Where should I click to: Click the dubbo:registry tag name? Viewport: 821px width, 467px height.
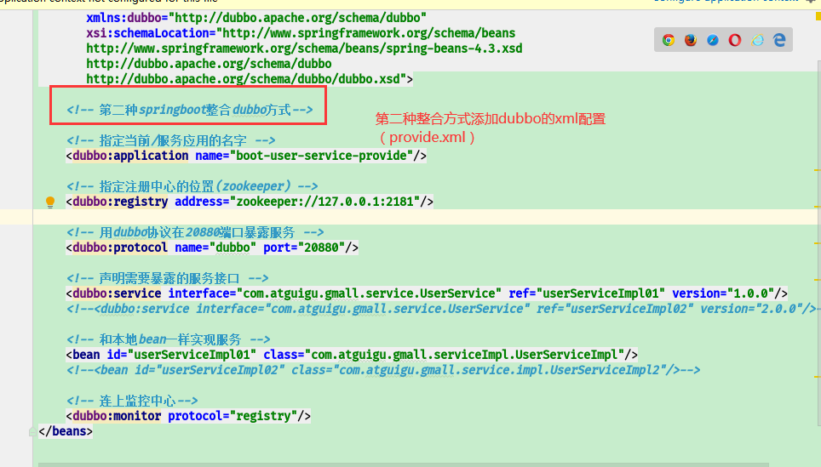120,202
